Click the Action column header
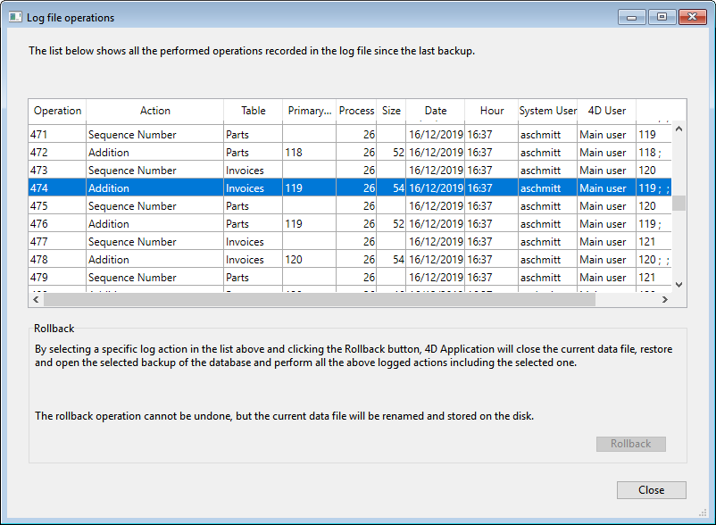This screenshot has width=716, height=525. [x=154, y=111]
